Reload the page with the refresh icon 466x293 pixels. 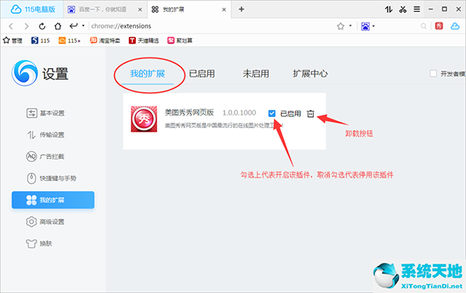pyautogui.click(x=42, y=26)
